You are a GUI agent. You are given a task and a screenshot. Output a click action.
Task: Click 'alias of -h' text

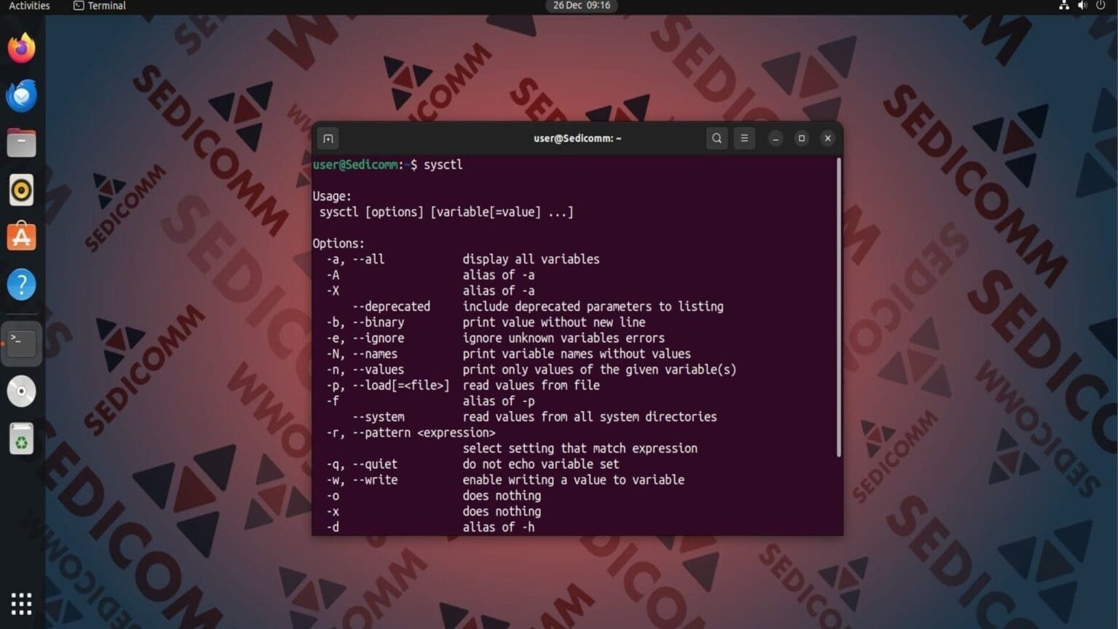point(499,527)
